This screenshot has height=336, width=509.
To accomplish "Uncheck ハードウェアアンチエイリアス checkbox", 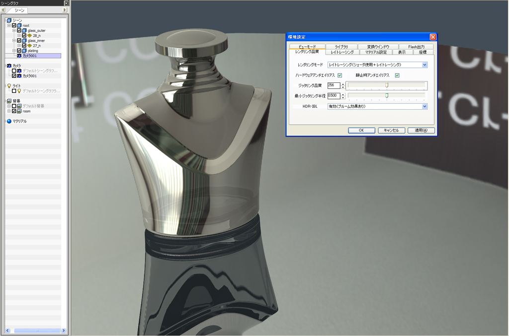I will (x=340, y=75).
